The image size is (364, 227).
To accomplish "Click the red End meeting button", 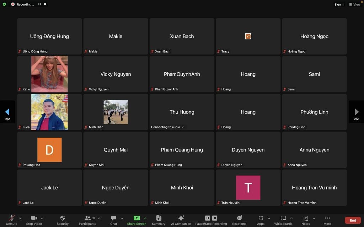I will tap(353, 220).
